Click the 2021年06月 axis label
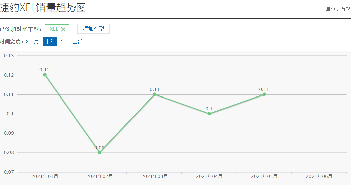This screenshot has height=195, width=356. click(x=319, y=176)
